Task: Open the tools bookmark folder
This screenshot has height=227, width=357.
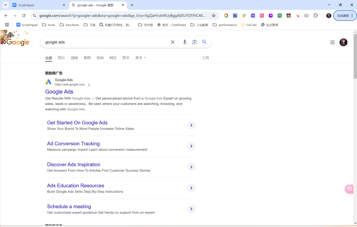Action: pos(49,25)
